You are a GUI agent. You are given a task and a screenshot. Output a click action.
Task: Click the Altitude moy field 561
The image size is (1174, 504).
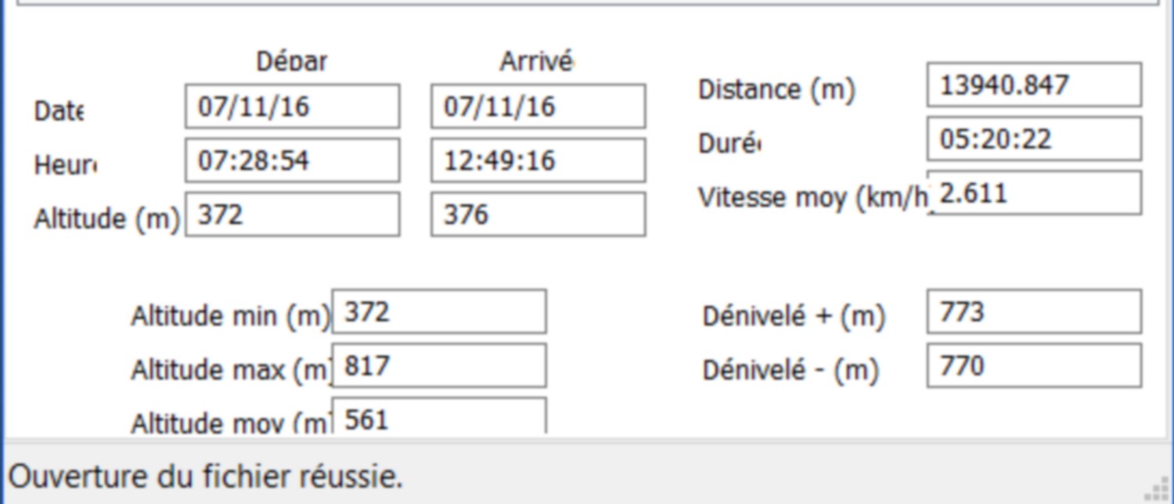[439, 416]
